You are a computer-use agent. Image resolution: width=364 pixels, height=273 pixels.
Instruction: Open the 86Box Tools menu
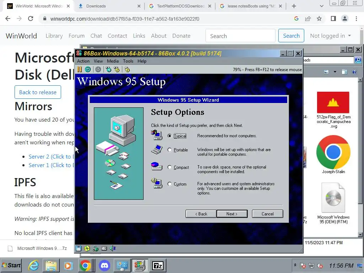[x=128, y=61]
